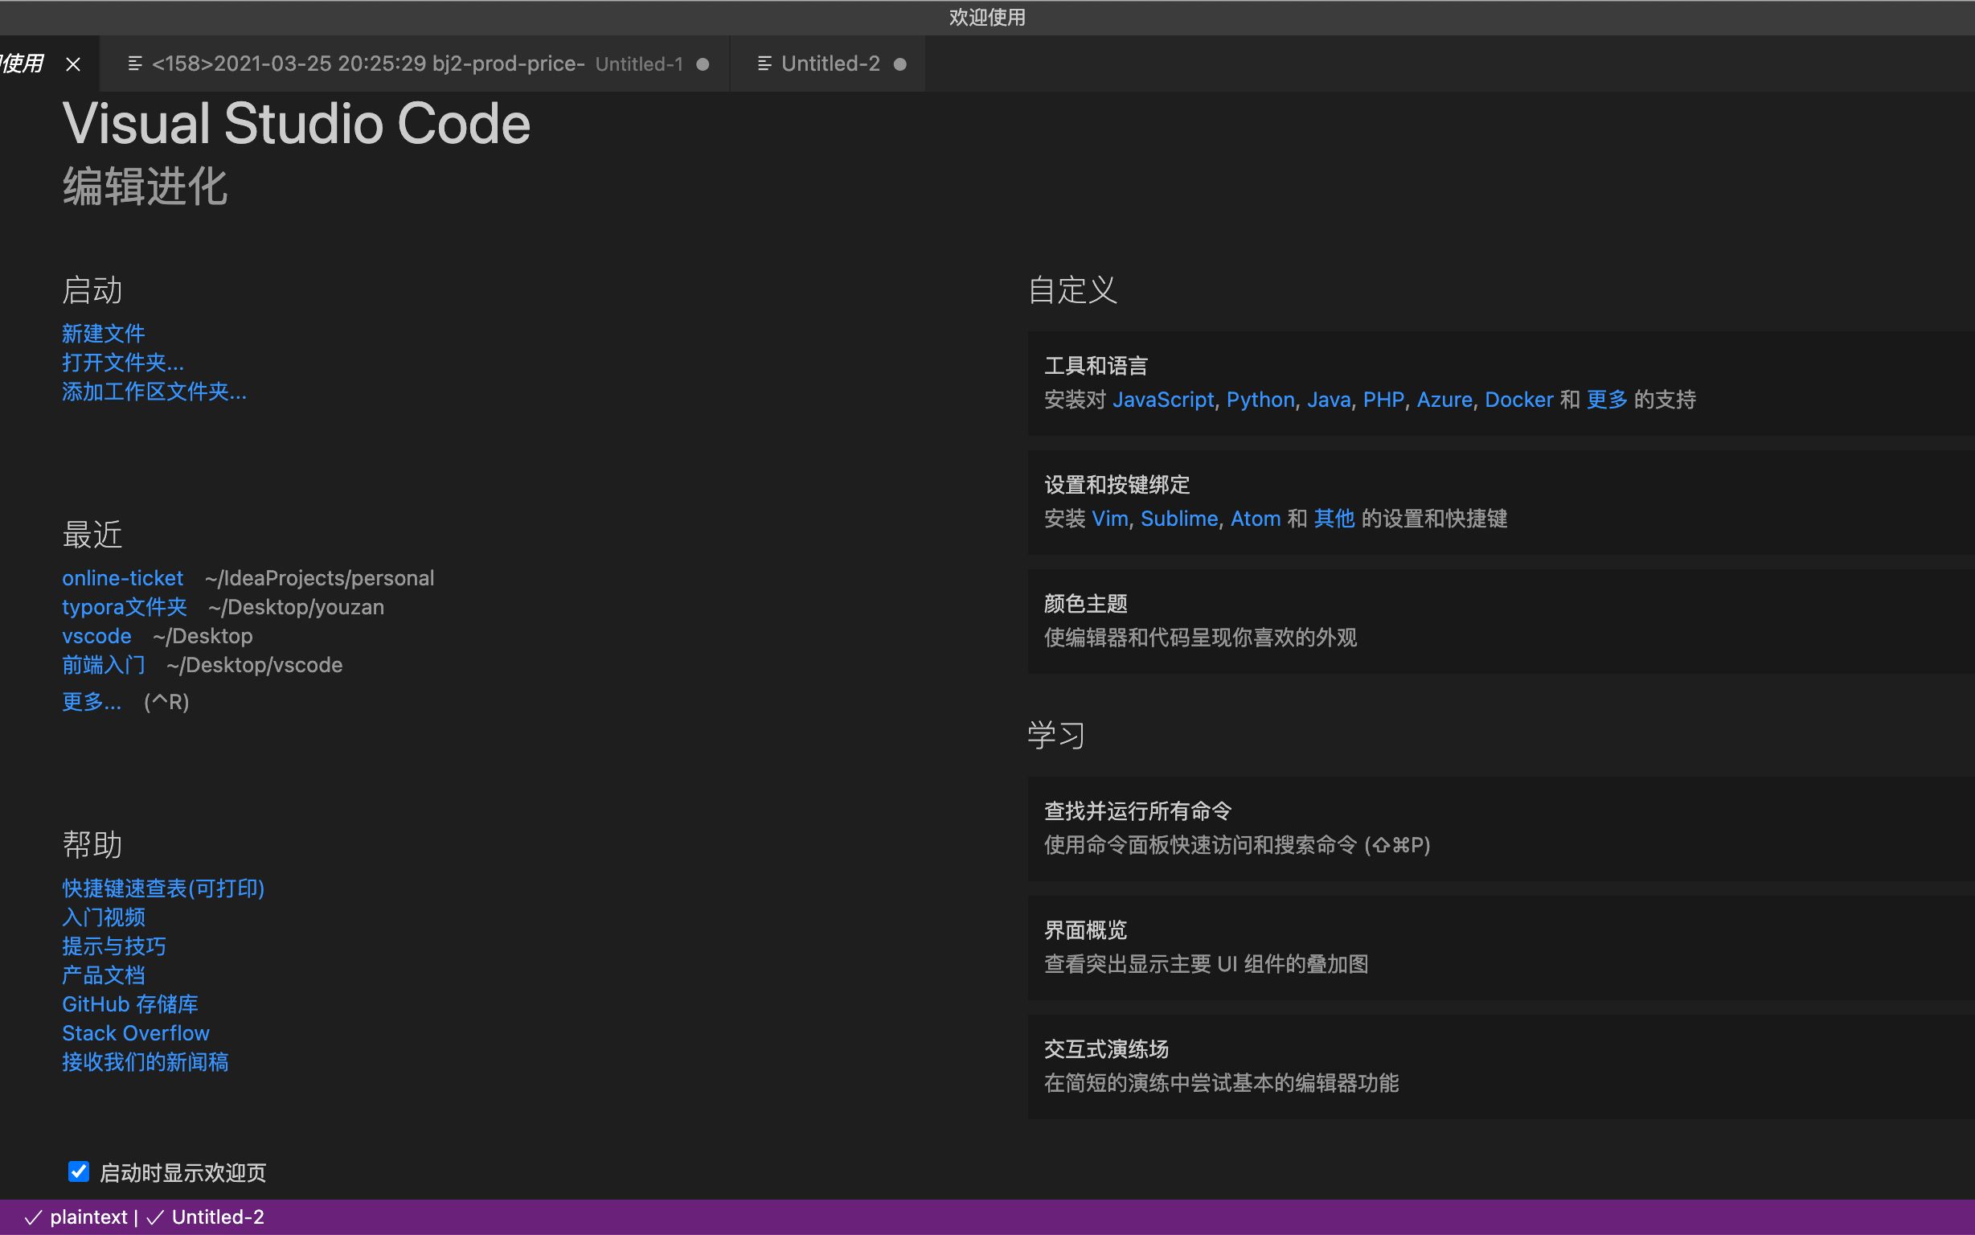Click plaintext status bar item
The image size is (1975, 1235).
88,1217
